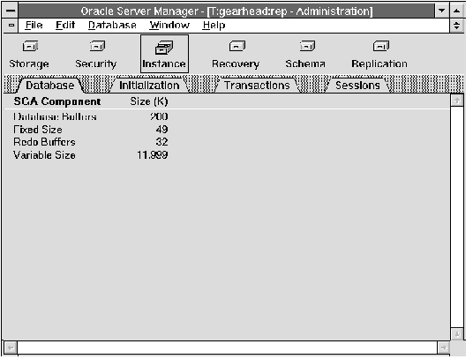Select the Database tab

[50, 86]
